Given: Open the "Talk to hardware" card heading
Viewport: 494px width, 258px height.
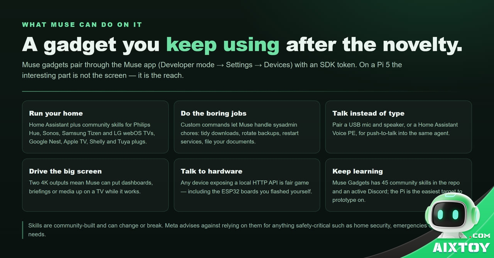Looking at the screenshot, I should pyautogui.click(x=211, y=171).
